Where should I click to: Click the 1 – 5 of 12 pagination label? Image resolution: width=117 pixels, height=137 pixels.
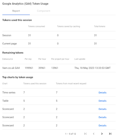click(71, 134)
